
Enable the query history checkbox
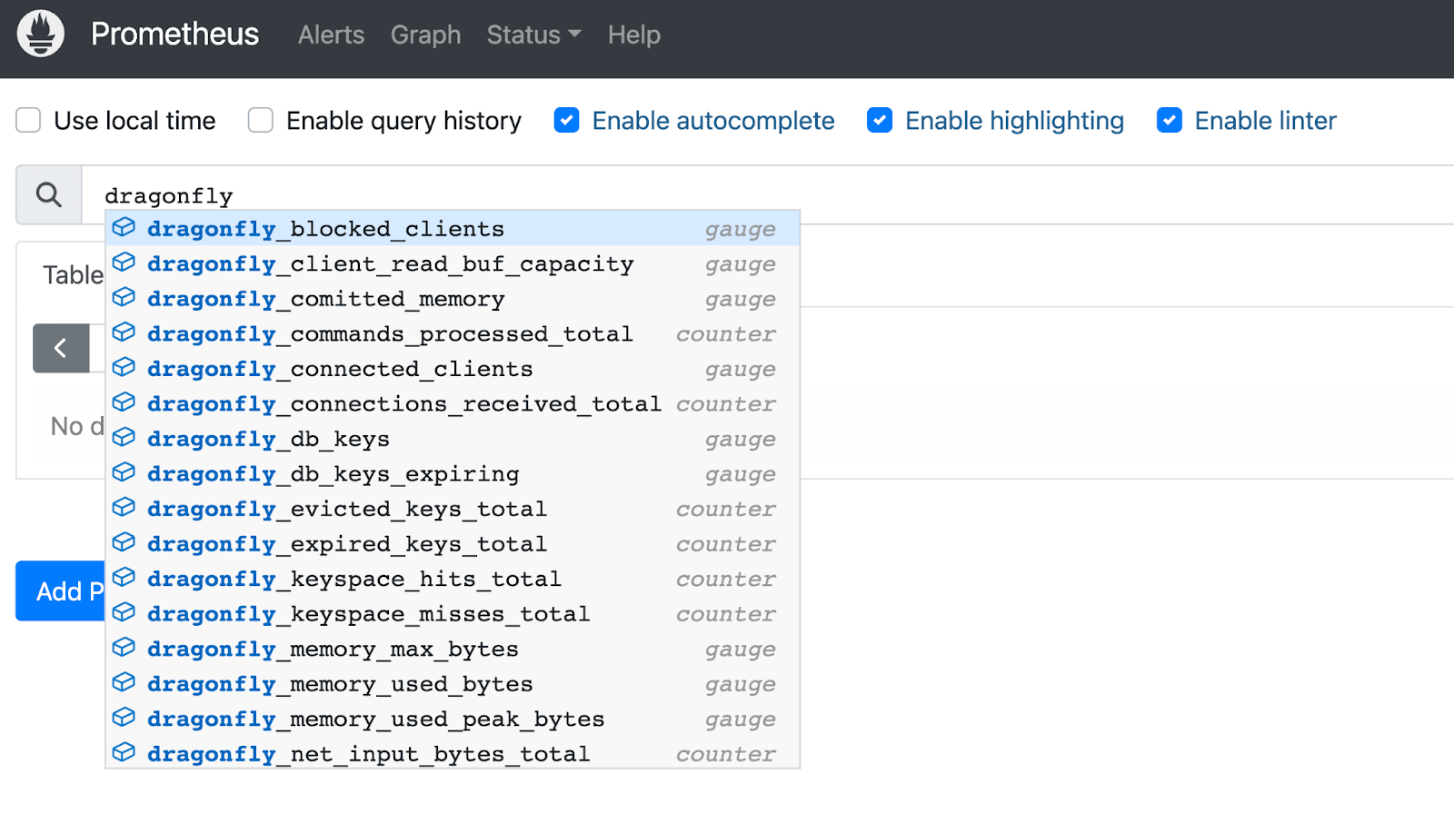pyautogui.click(x=261, y=120)
